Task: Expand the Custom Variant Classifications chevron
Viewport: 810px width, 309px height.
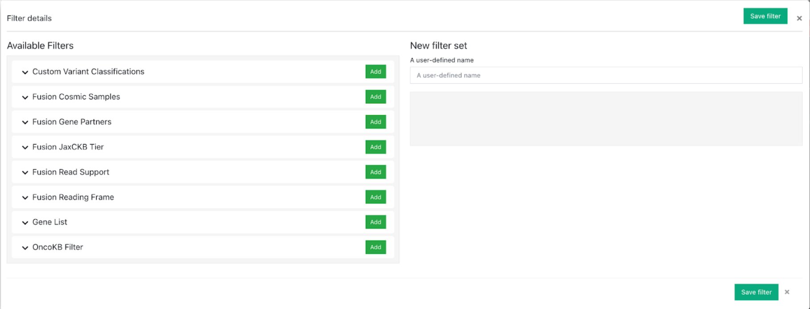Action: [x=25, y=72]
